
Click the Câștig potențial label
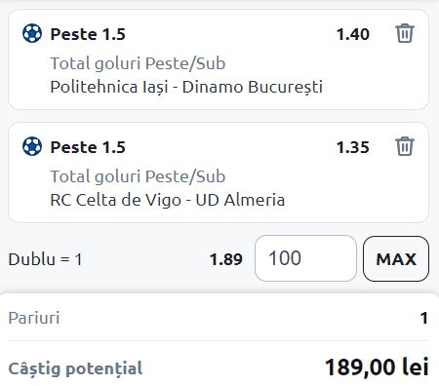pyautogui.click(x=75, y=368)
